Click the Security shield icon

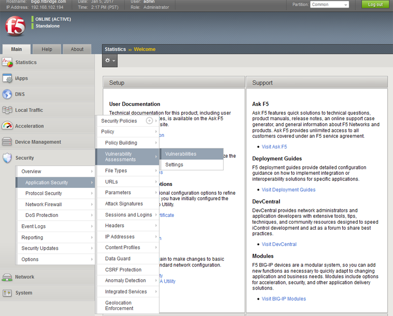tap(7, 158)
